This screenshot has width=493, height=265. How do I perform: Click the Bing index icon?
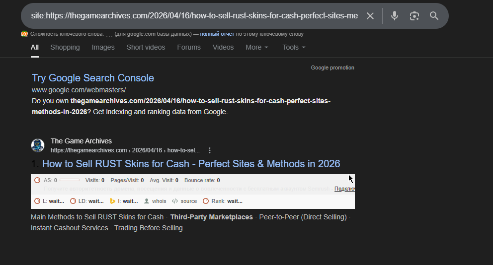pyautogui.click(x=112, y=201)
